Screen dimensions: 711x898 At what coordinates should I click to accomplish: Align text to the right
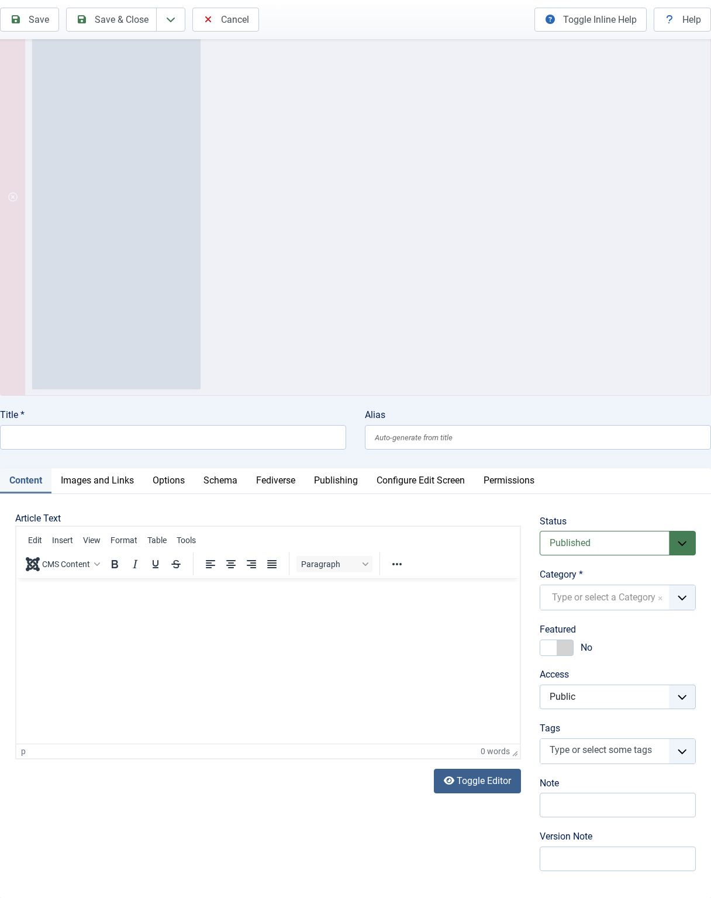[x=251, y=564]
